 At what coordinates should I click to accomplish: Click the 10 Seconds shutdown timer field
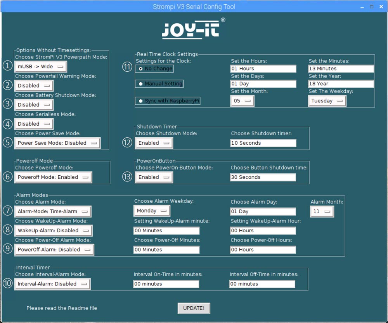pos(263,143)
